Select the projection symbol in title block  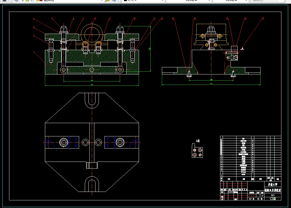(x=273, y=199)
